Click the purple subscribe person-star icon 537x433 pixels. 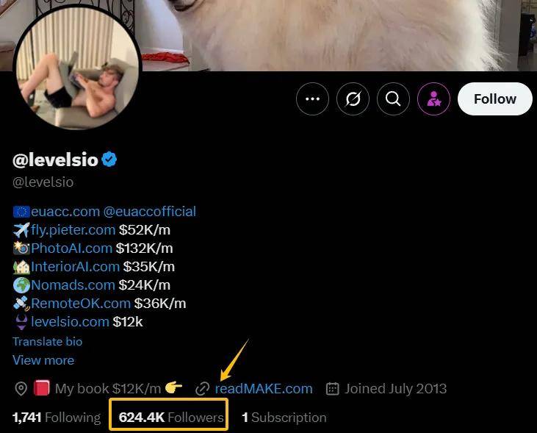(x=433, y=99)
